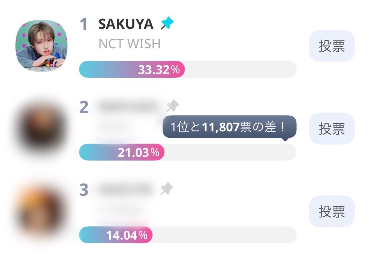
Task: Click the 14.04% progress bar
Action: (x=188, y=235)
